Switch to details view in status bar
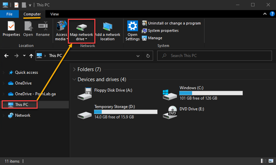 264,161
